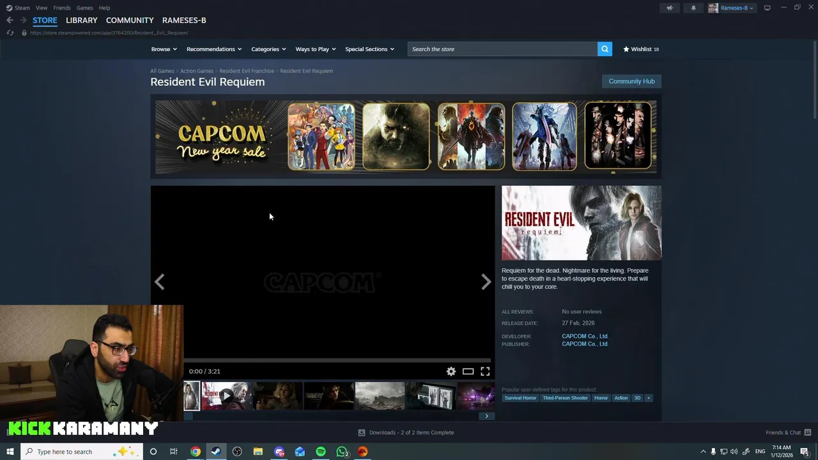
Task: Enter Big Picture mode via monitor icon
Action: 767,8
